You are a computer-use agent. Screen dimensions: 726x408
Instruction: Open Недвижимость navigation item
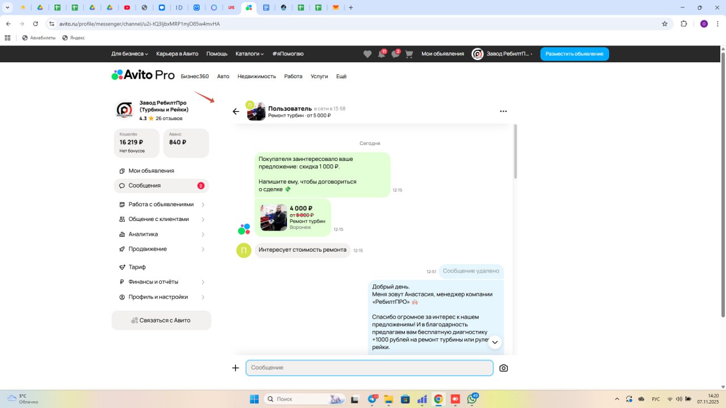click(256, 76)
